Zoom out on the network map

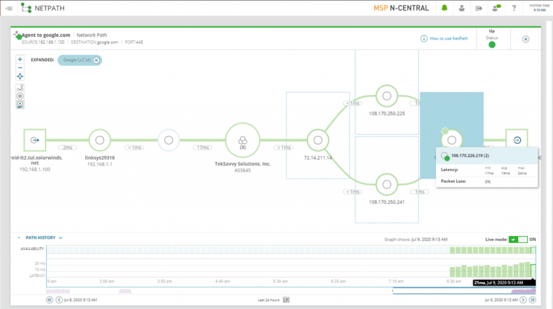coord(20,68)
